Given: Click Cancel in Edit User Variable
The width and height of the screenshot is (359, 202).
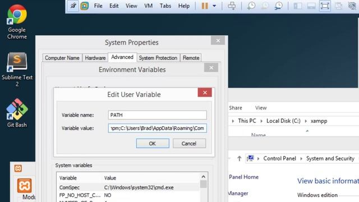Looking at the screenshot, I should [189, 144].
